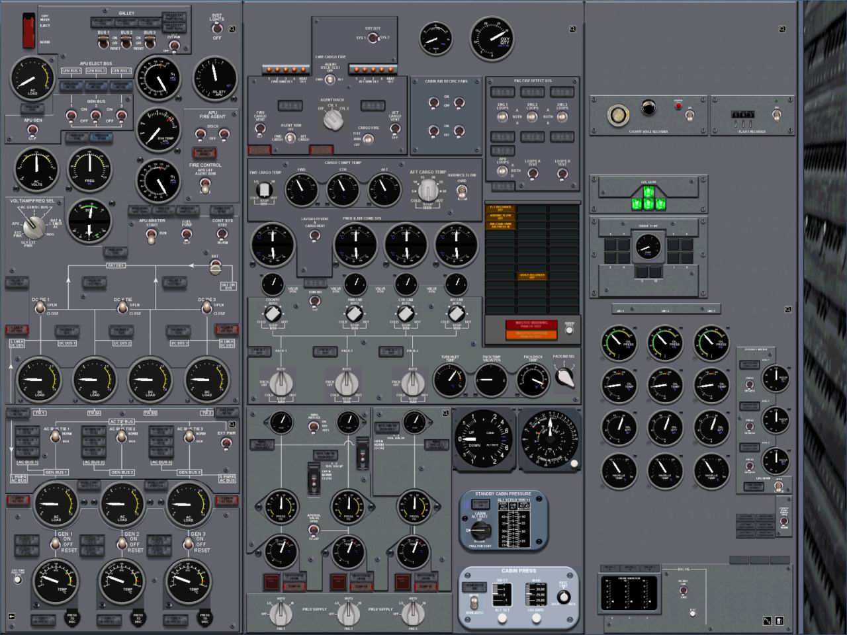Flip the CARGO FIRE test switch
The width and height of the screenshot is (847, 635).
369,139
